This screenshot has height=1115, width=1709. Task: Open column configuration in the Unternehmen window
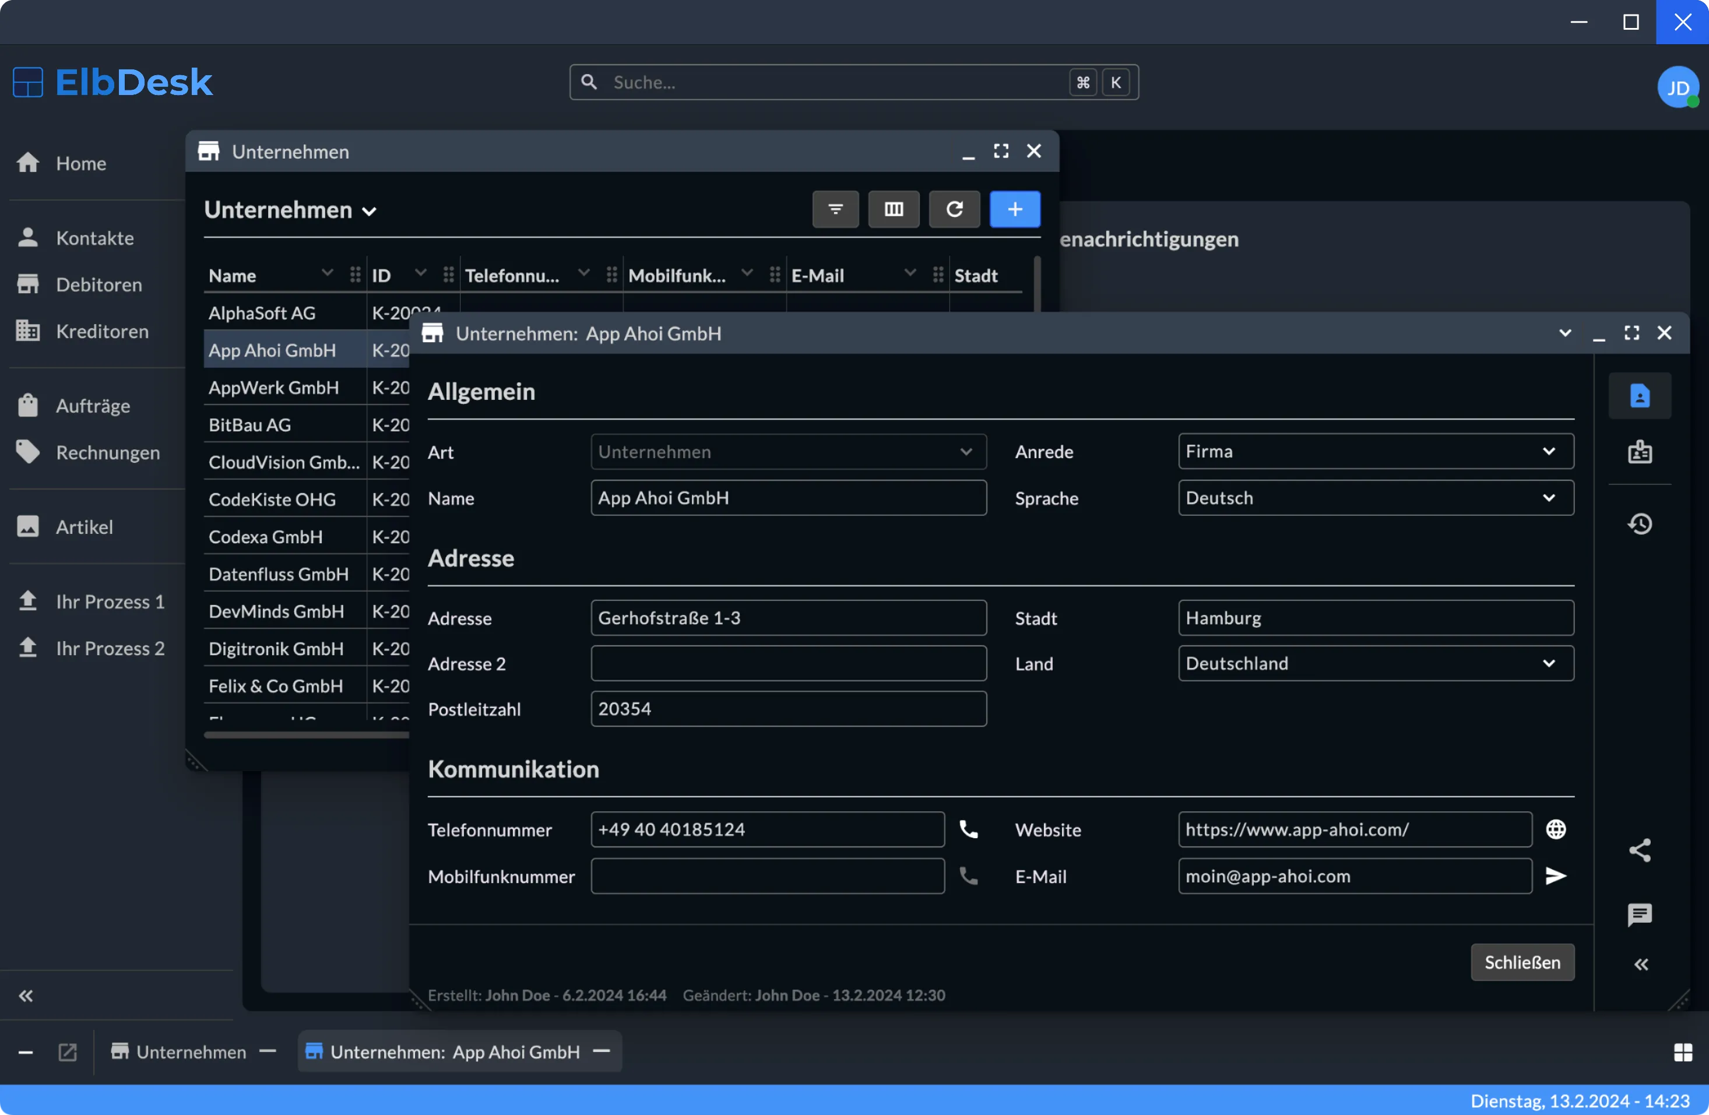tap(894, 209)
